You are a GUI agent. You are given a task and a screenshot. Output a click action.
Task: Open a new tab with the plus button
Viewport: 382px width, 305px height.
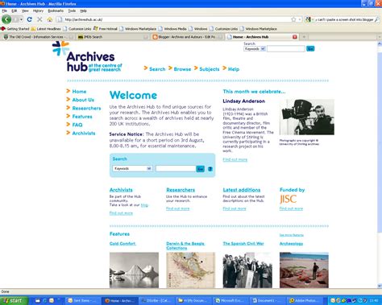pyautogui.click(x=304, y=37)
